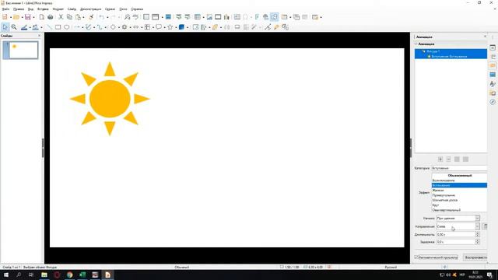
Task: Open the Файл menu
Action: coord(5,9)
